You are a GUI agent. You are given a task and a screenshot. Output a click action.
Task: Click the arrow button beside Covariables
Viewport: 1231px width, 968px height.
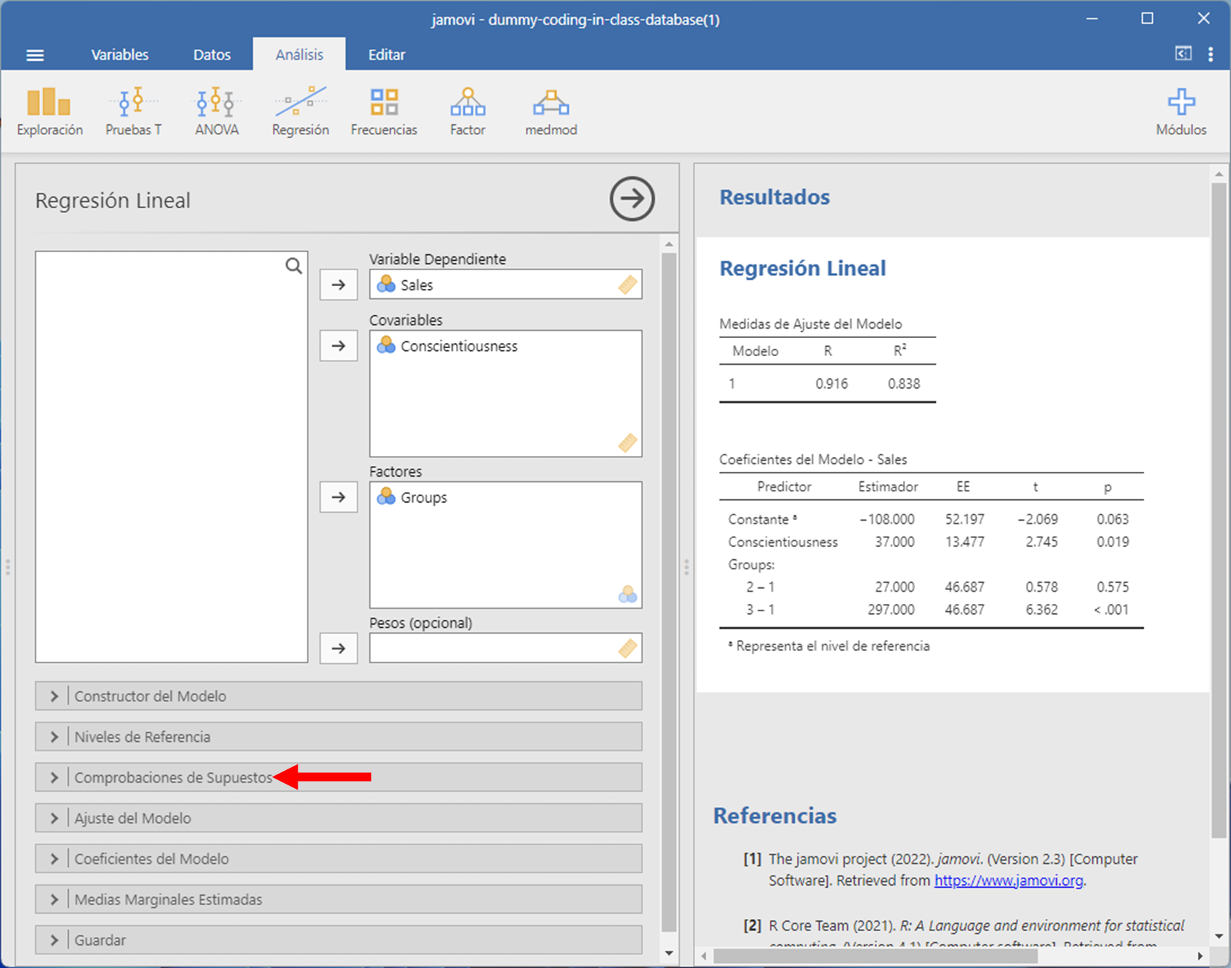[338, 346]
